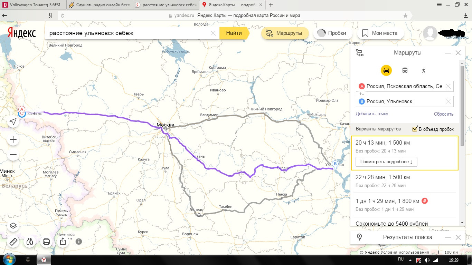Open the map info icon
This screenshot has width=472, height=265.
coord(79,241)
